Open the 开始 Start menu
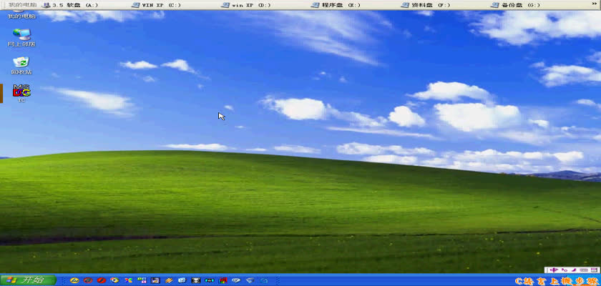 [28, 280]
